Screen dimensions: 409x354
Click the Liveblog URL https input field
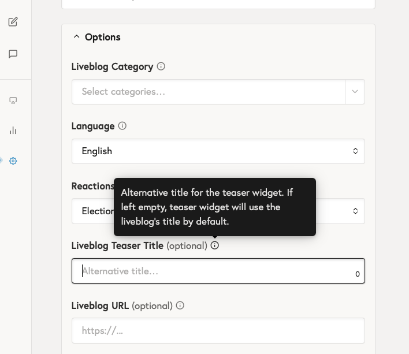(x=218, y=330)
